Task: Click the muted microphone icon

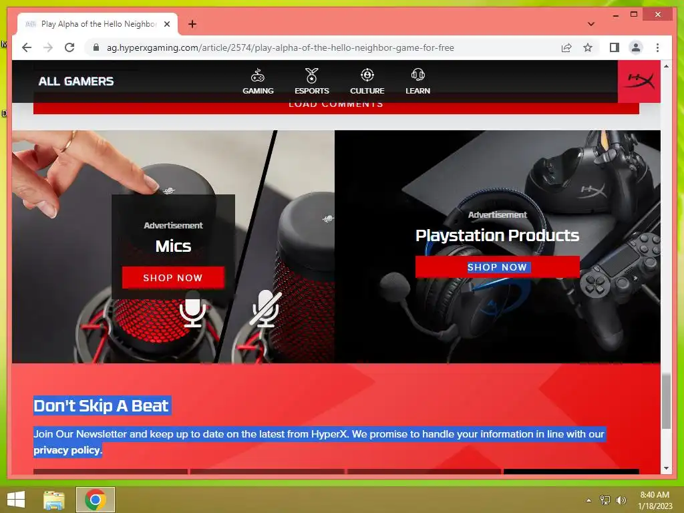Action: click(265, 308)
